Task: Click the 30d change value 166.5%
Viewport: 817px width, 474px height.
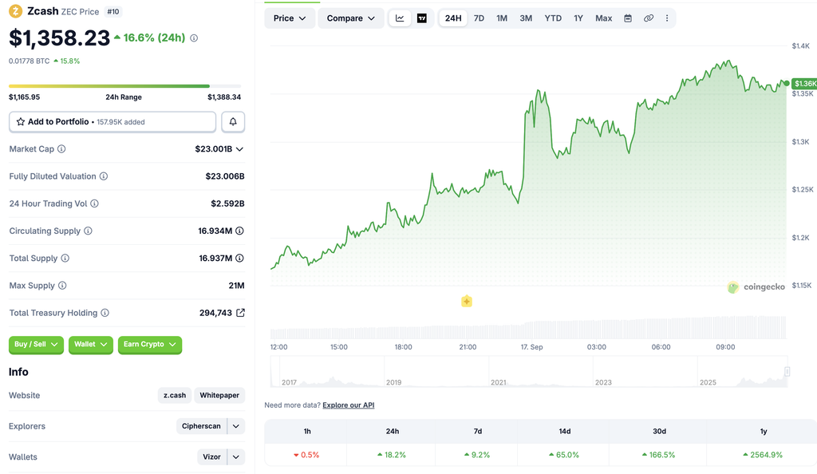Action: [x=658, y=455]
